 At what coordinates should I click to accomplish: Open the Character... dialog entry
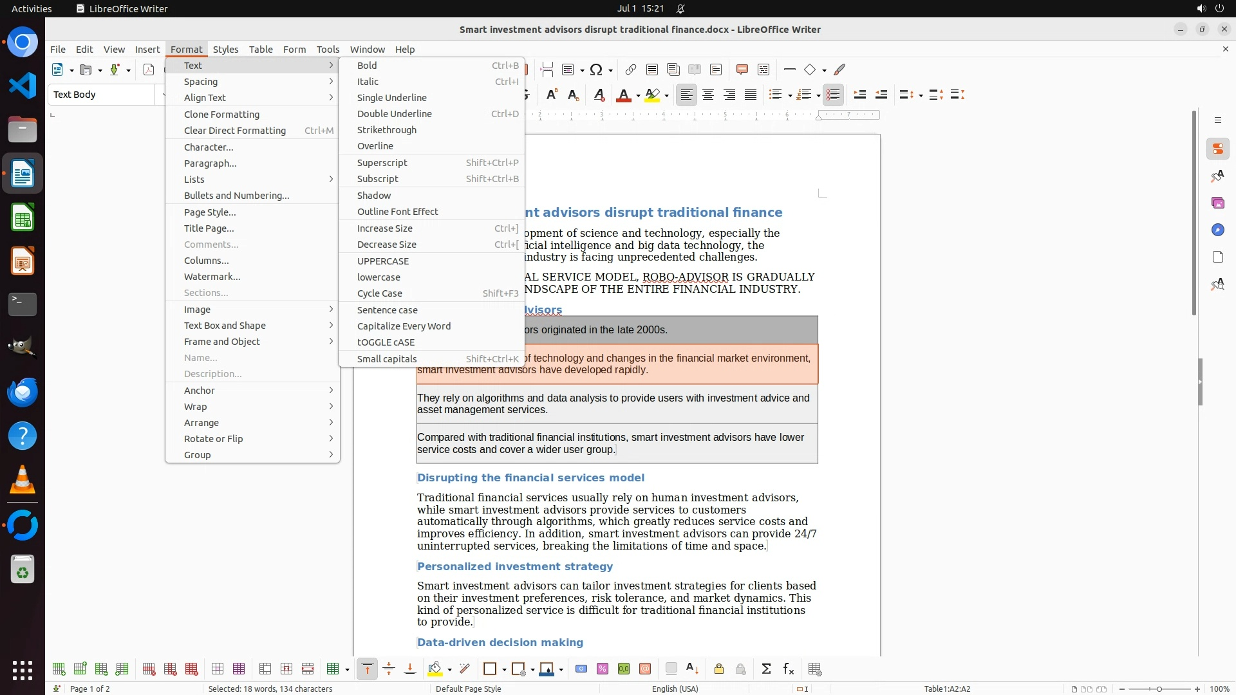209,147
